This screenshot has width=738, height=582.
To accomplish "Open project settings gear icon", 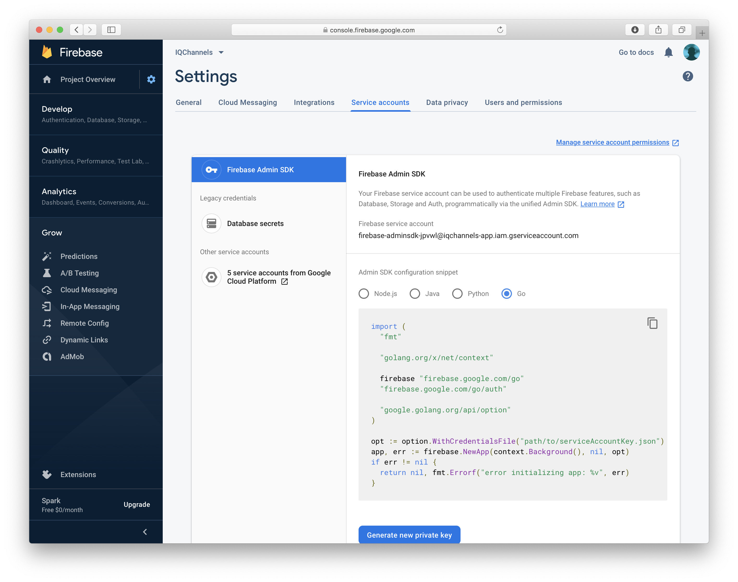I will (x=151, y=79).
